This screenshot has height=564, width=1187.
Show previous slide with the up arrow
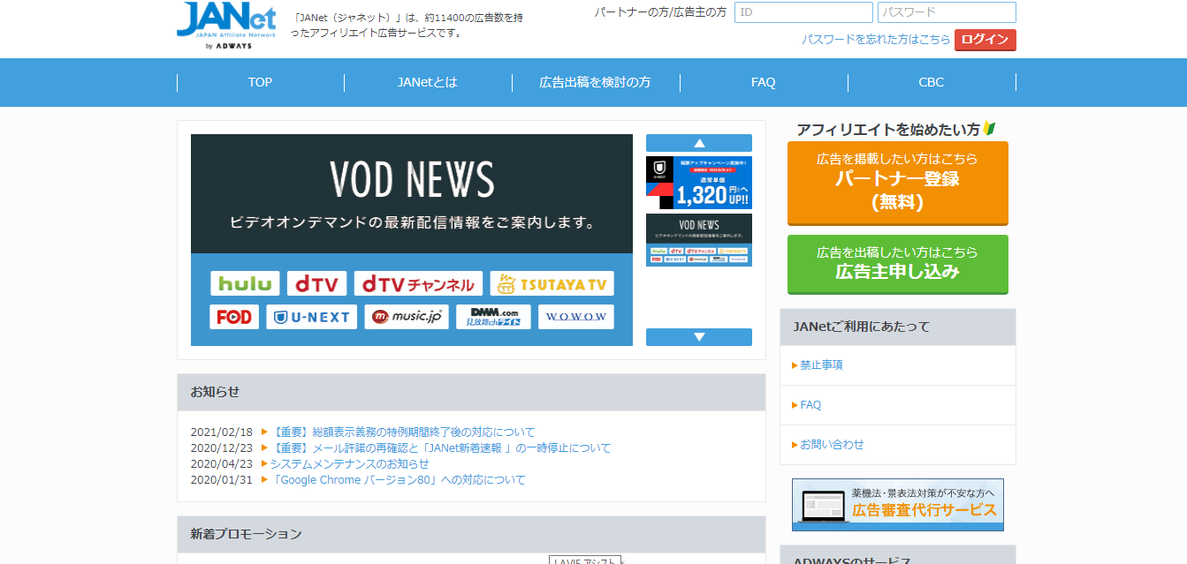[x=699, y=143]
